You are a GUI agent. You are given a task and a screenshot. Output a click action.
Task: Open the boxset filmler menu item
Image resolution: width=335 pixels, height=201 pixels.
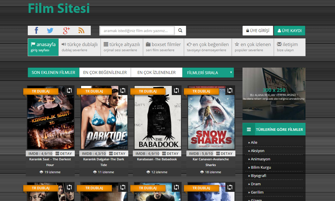coord(163,47)
